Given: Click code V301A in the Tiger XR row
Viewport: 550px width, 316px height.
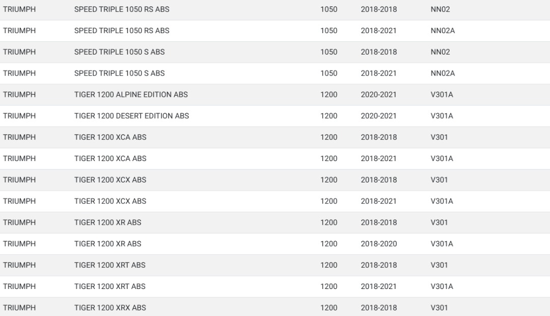Looking at the screenshot, I should point(442,244).
